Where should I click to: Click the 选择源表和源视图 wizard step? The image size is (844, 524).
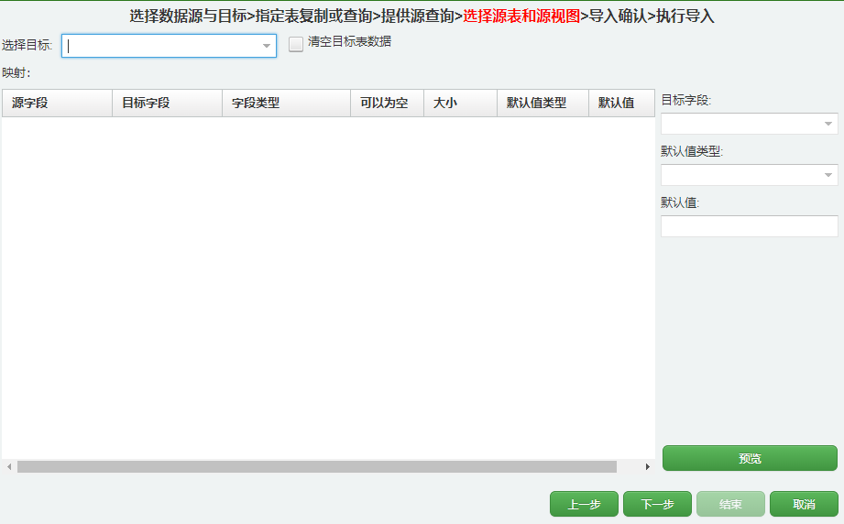[x=521, y=16]
